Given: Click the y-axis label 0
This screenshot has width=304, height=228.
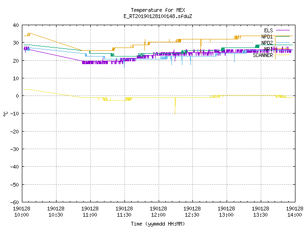Looking at the screenshot, I should coord(18,96).
